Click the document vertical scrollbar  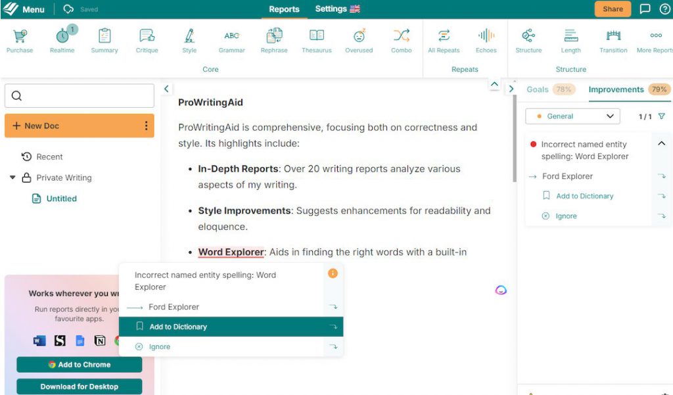[514, 137]
